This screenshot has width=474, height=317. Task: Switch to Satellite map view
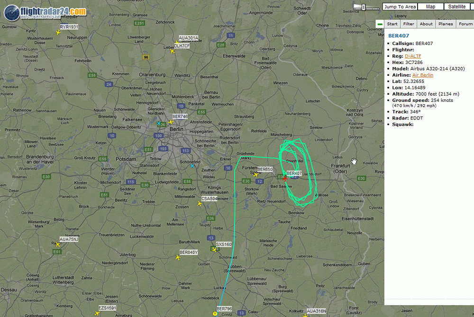click(457, 7)
